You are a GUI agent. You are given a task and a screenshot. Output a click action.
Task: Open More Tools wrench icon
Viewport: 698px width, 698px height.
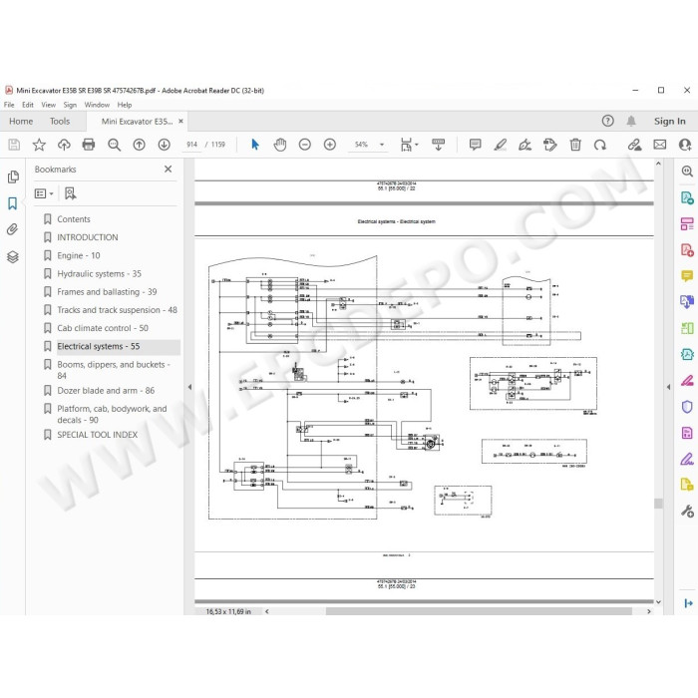(x=687, y=511)
